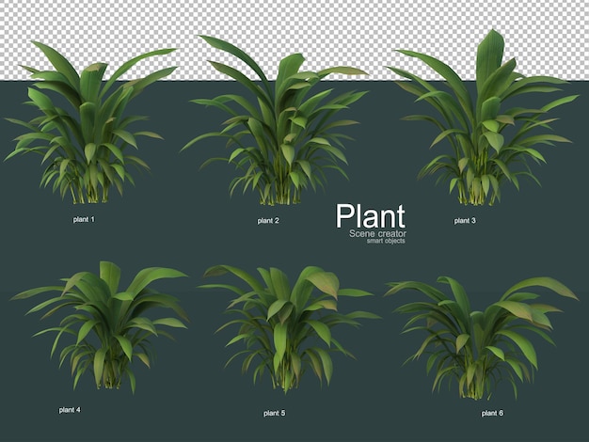This screenshot has height=442, width=589.
Task: Click the 'Scene creator' subtitle text
Action: tap(377, 233)
